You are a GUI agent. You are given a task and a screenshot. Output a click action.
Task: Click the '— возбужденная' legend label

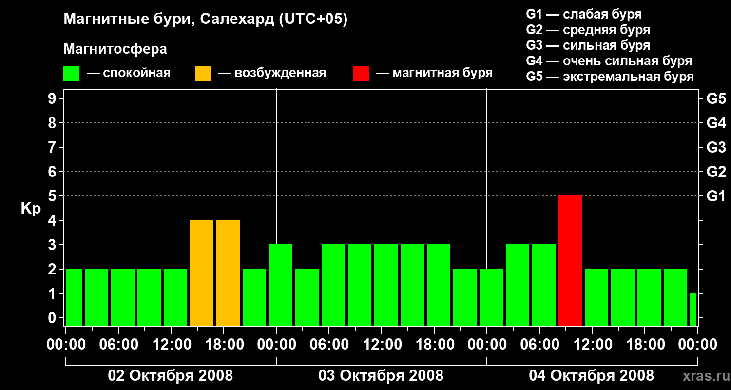click(272, 74)
